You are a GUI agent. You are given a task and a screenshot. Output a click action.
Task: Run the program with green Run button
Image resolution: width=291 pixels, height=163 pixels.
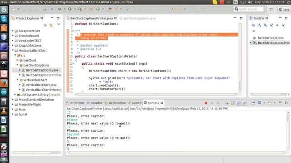(70, 9)
